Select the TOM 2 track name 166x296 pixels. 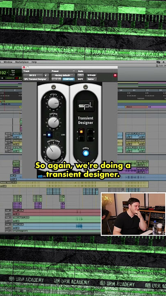pyautogui.click(x=8, y=217)
